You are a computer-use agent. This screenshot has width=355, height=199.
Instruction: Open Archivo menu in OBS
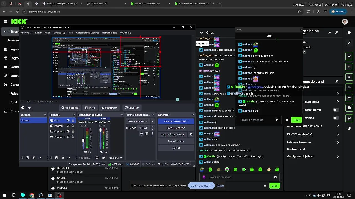pyautogui.click(x=27, y=33)
